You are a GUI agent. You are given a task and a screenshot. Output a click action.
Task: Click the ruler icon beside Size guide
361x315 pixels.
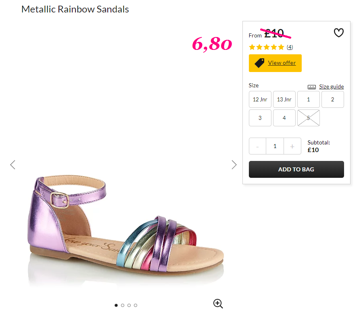point(312,87)
